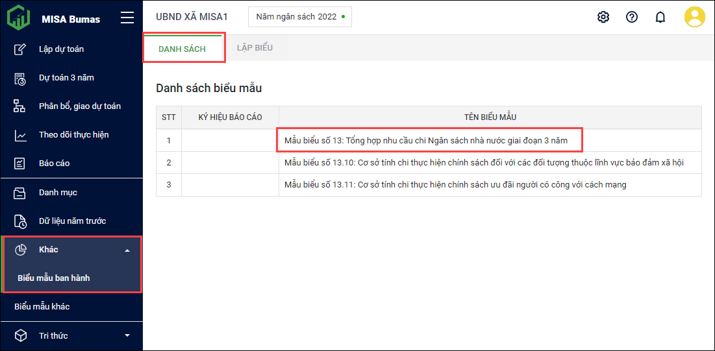
Task: Expand the Tri thức menu section
Action: (x=127, y=335)
